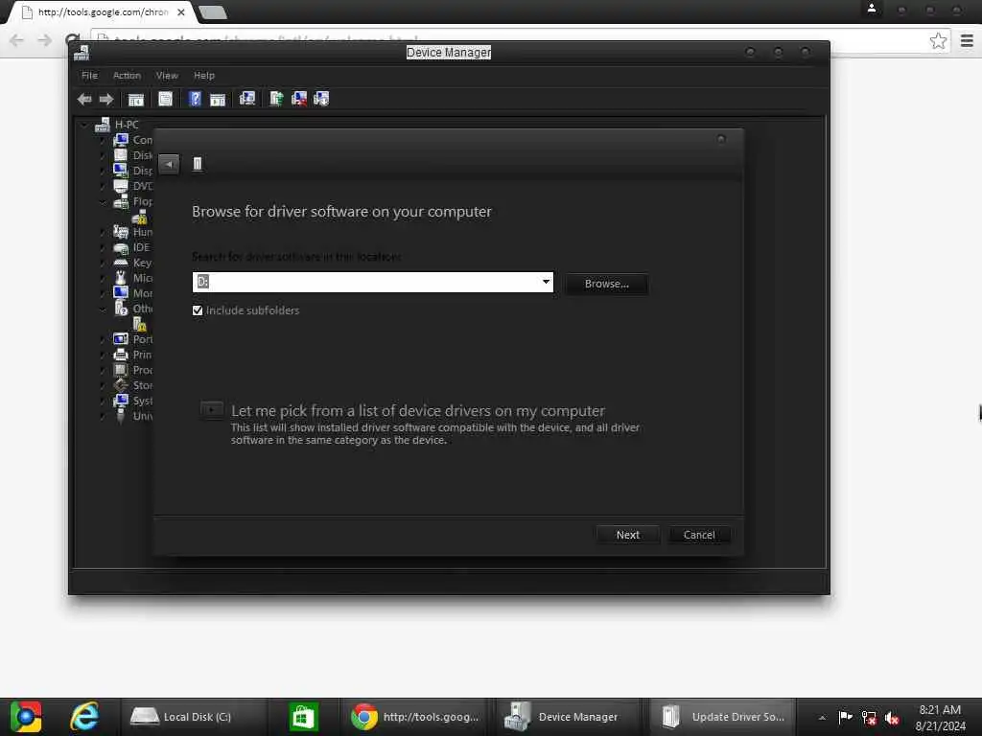Switch to Update Driver Software taskbar item
This screenshot has width=982, height=736.
(722, 717)
